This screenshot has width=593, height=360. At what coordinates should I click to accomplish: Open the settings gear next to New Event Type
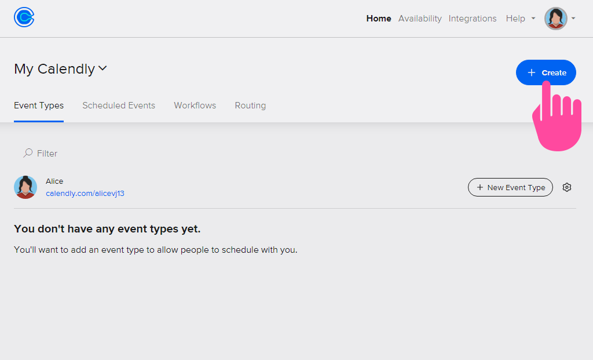[566, 187]
